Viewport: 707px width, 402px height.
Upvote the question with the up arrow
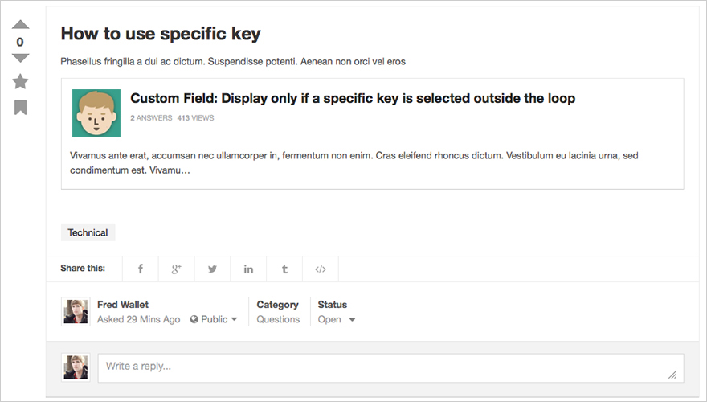point(20,25)
